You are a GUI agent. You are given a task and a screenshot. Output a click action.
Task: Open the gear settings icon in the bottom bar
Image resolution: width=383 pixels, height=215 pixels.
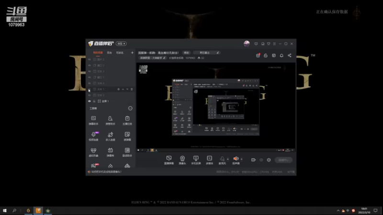coord(269,160)
